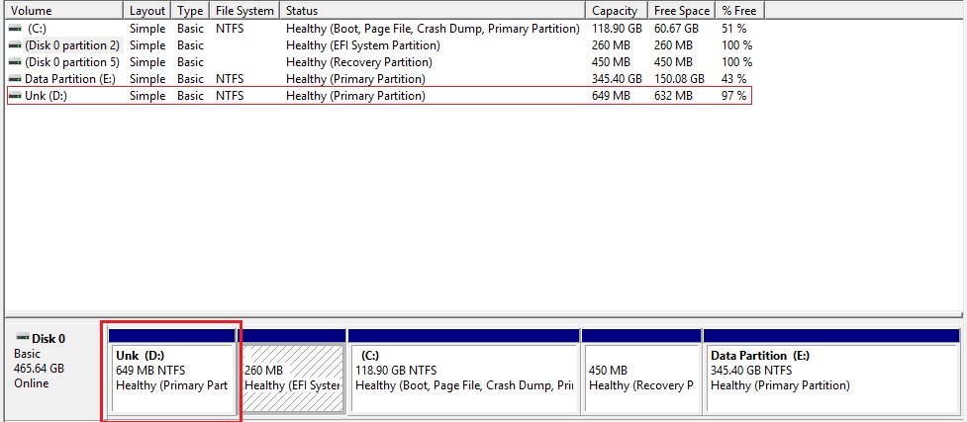The image size is (967, 422).
Task: Select the (Disk 0 partition 5) volume row
Action: point(379,62)
